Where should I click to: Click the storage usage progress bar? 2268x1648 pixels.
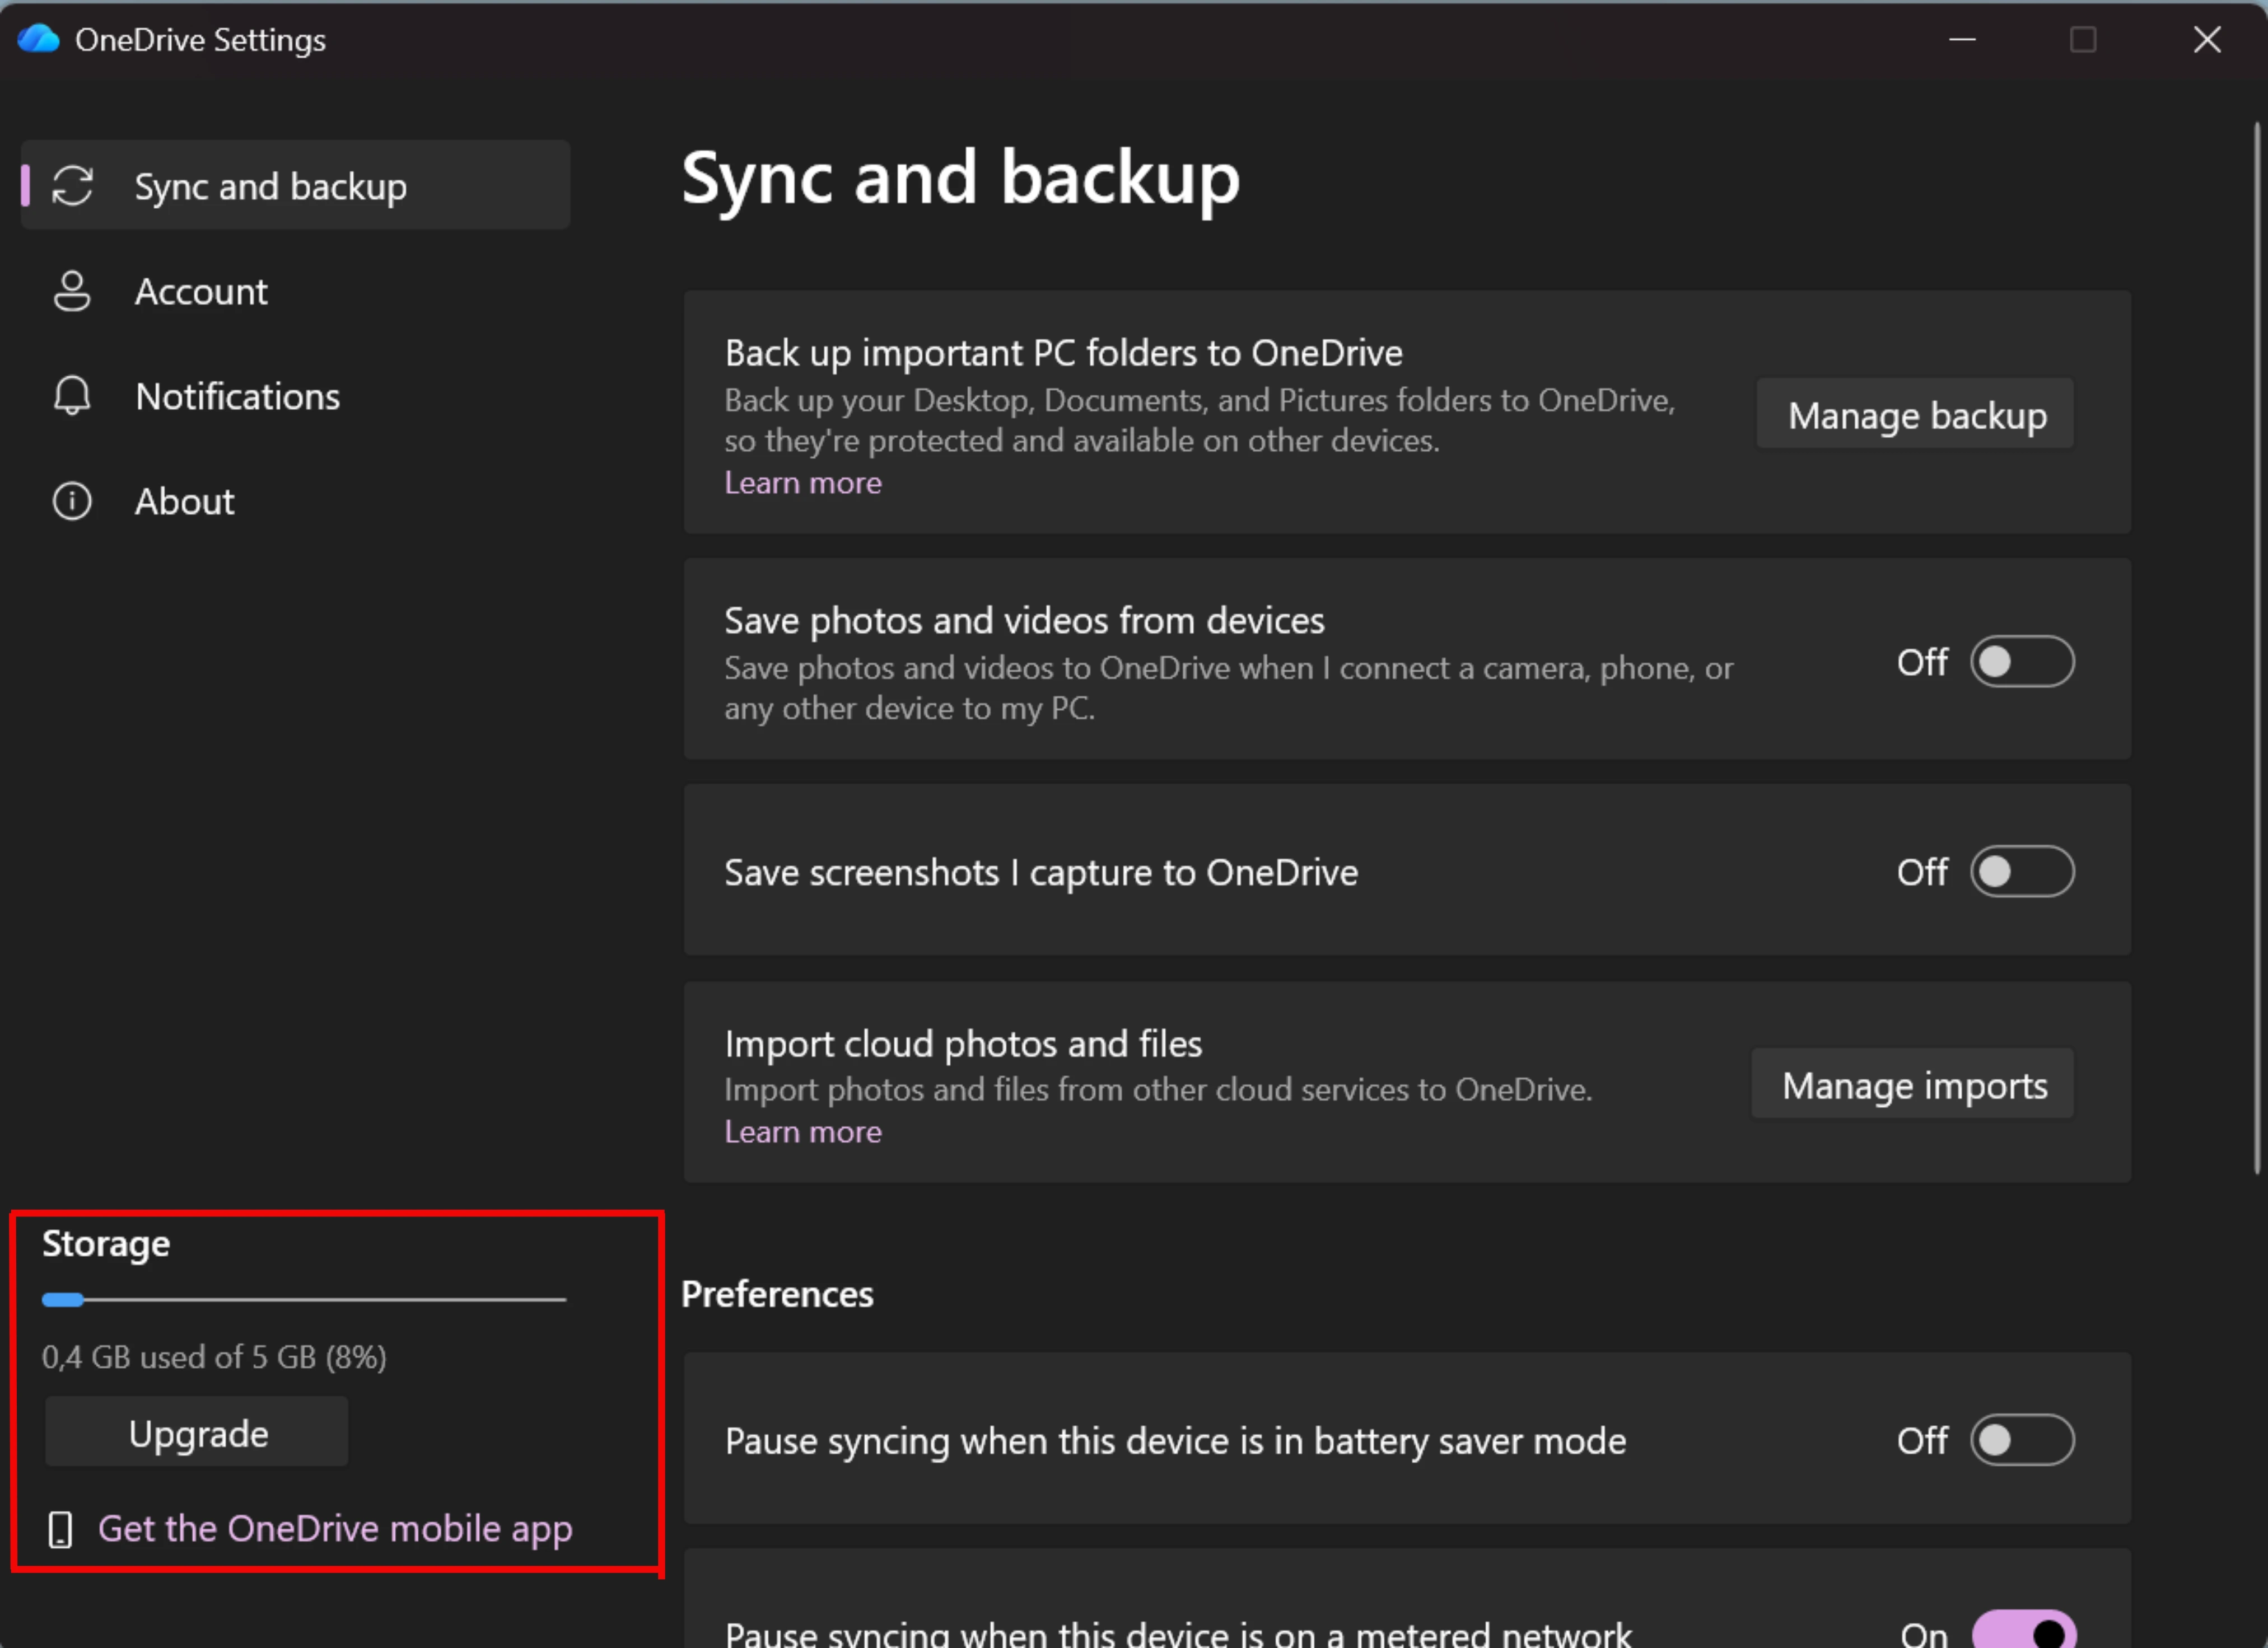(x=304, y=1299)
